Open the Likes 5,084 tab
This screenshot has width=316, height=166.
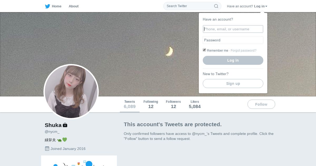195,104
